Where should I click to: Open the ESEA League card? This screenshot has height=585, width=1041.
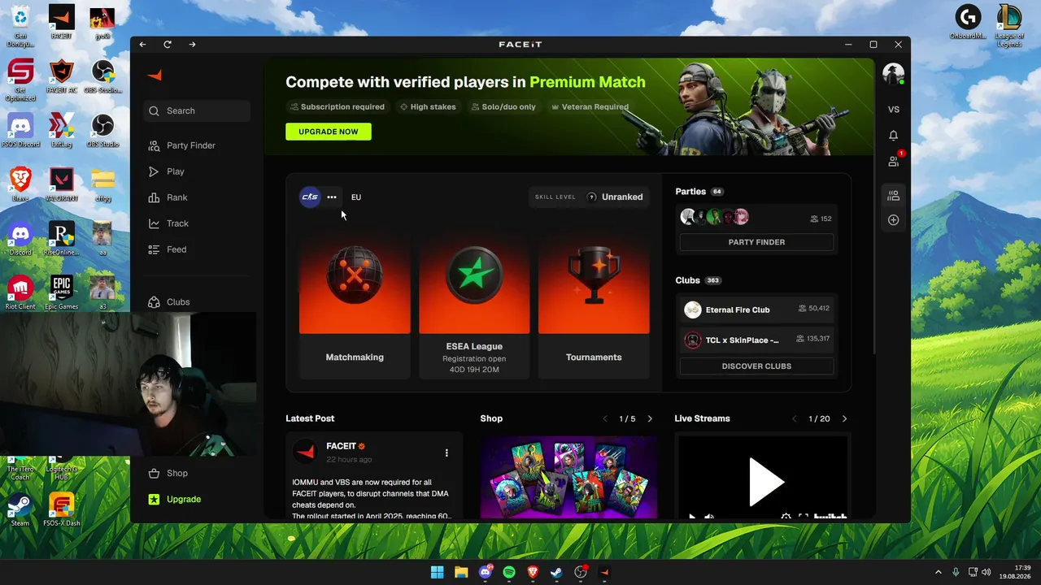coord(474,306)
